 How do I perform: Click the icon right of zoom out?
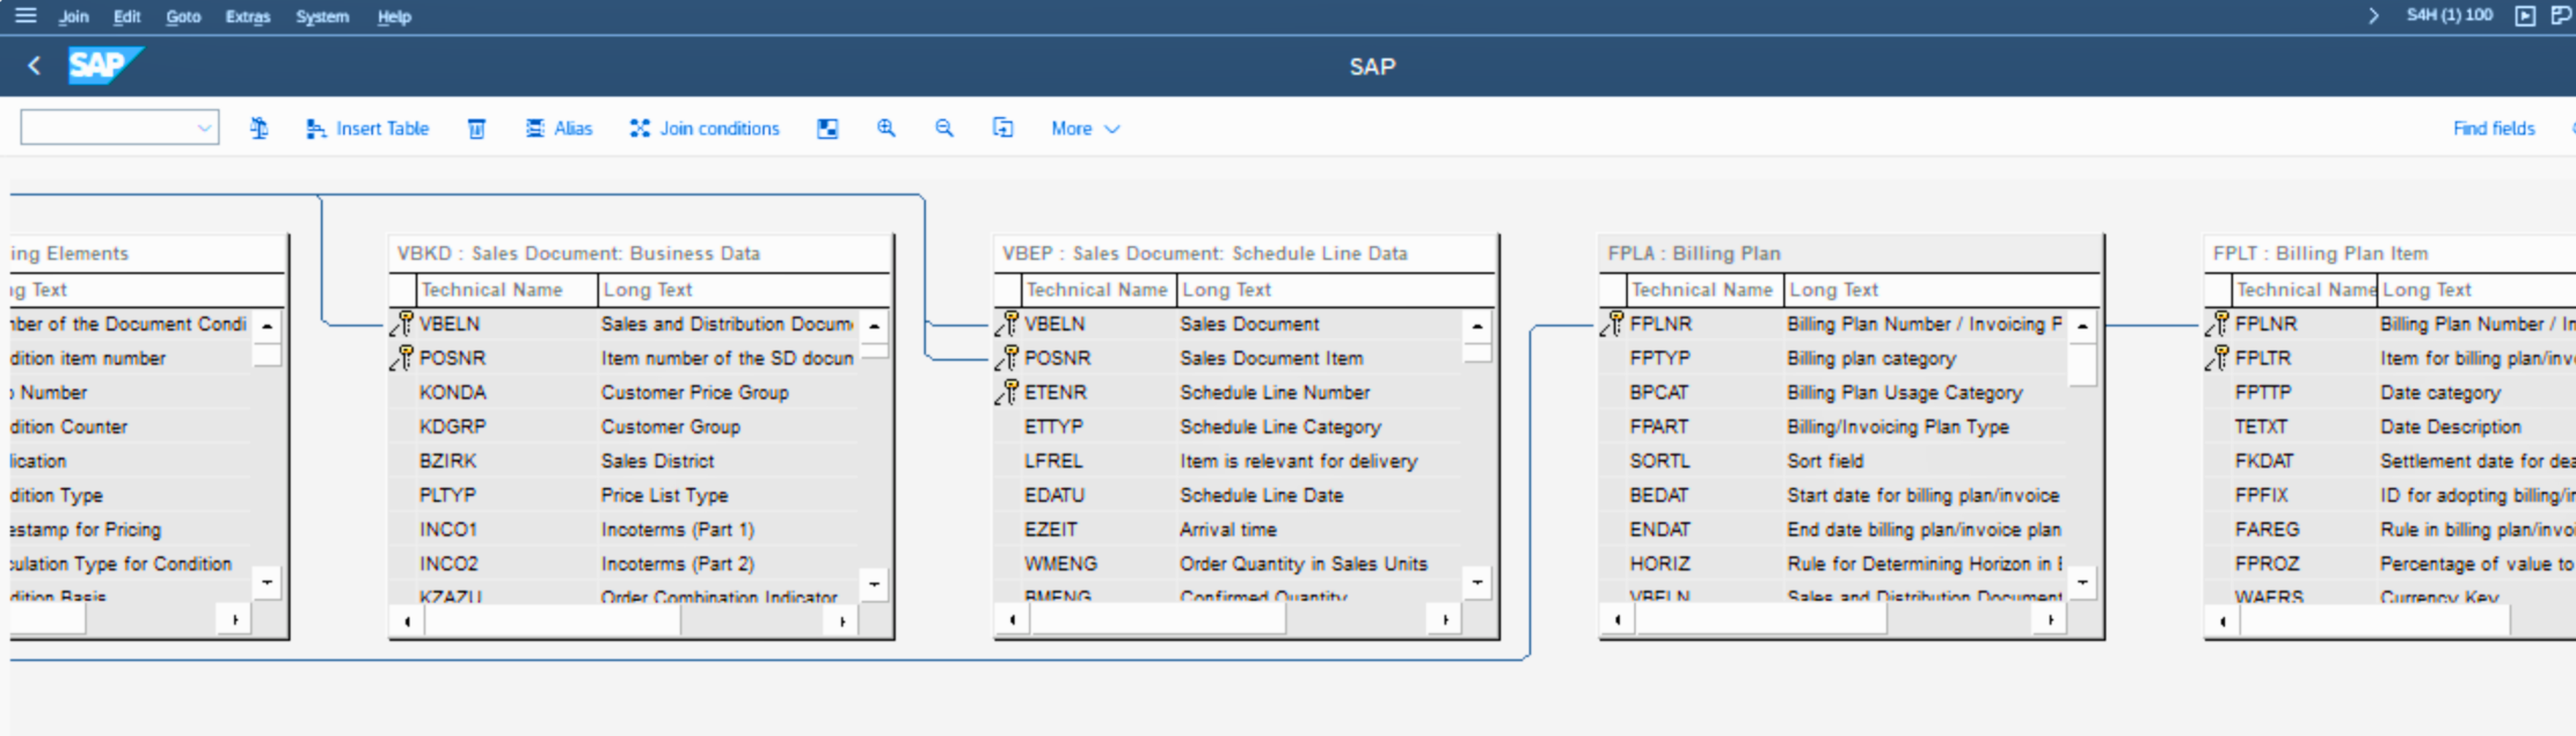[x=1002, y=129]
